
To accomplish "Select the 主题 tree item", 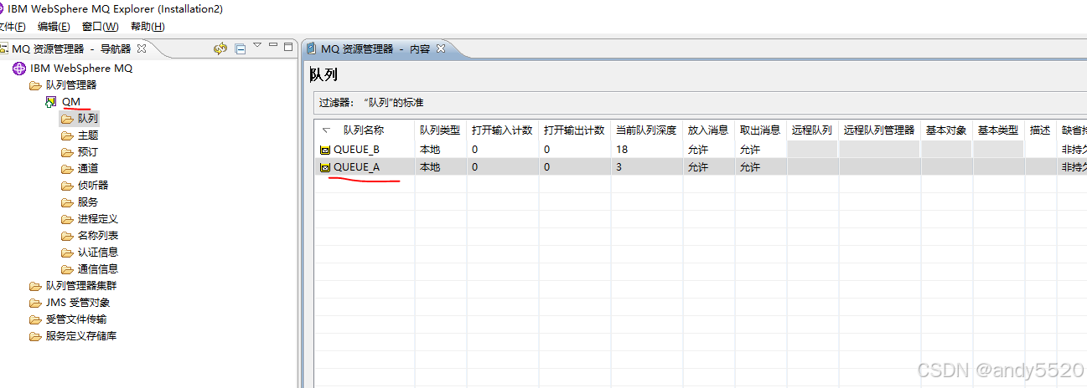I will pyautogui.click(x=88, y=135).
